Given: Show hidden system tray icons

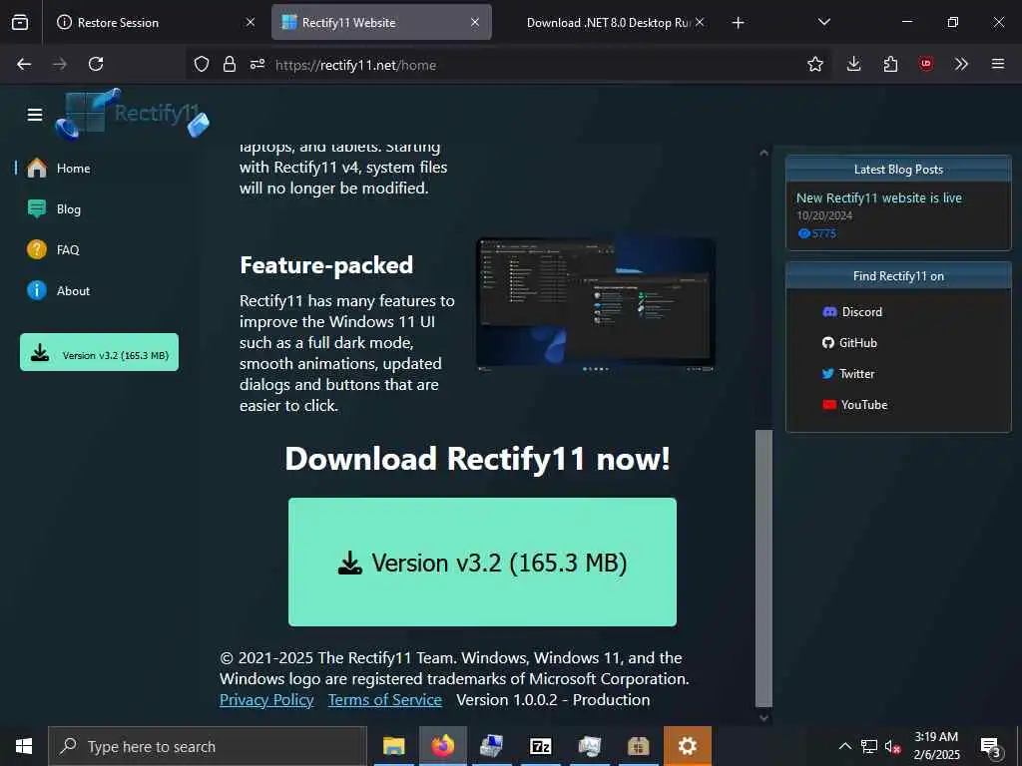Looking at the screenshot, I should tap(844, 746).
